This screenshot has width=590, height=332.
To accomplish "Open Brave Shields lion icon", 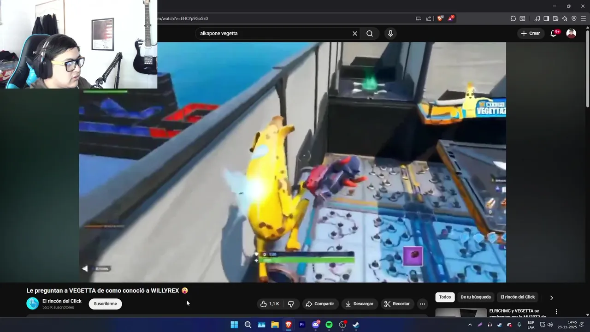I will [440, 18].
